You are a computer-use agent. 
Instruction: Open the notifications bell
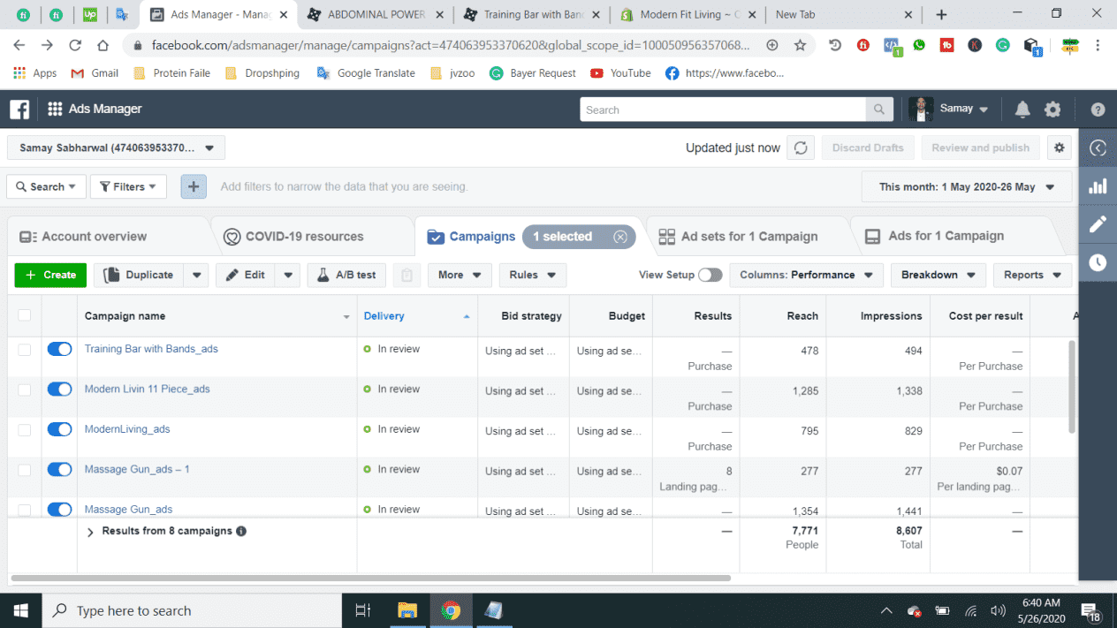1022,110
